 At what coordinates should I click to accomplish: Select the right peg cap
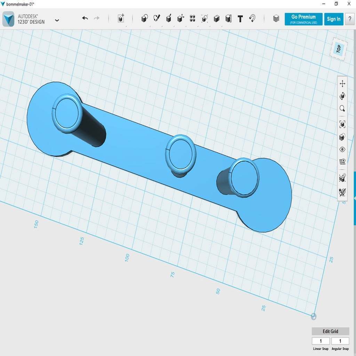click(244, 177)
